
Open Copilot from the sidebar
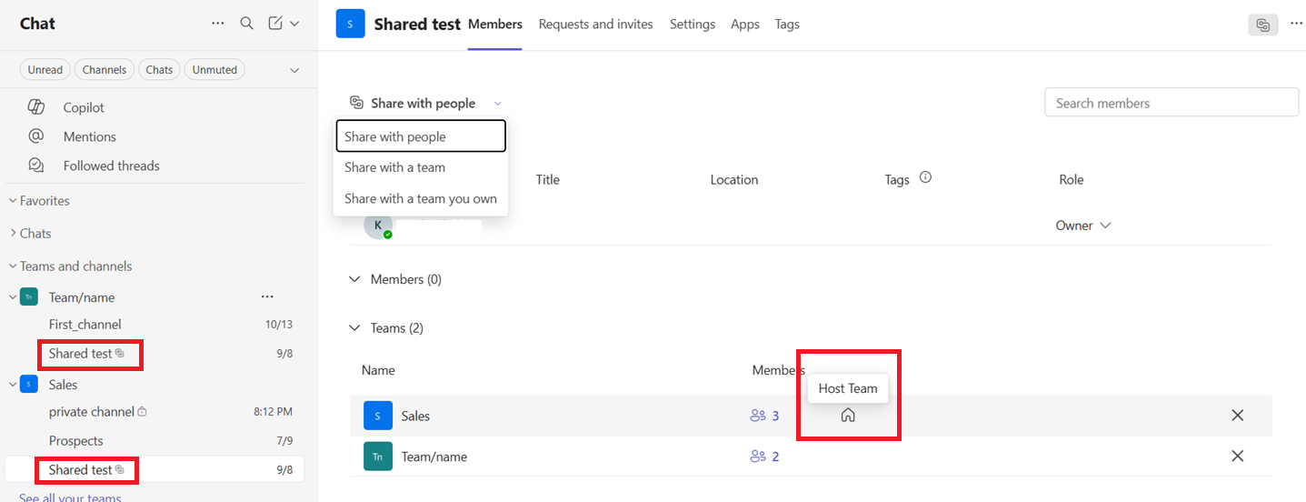click(x=83, y=107)
